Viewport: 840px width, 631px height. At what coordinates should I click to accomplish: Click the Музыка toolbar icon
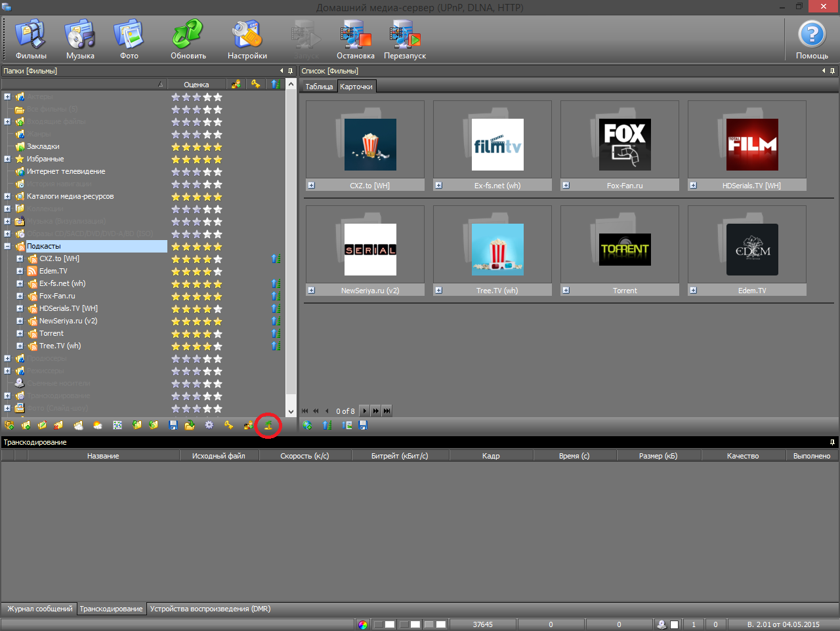coord(80,39)
